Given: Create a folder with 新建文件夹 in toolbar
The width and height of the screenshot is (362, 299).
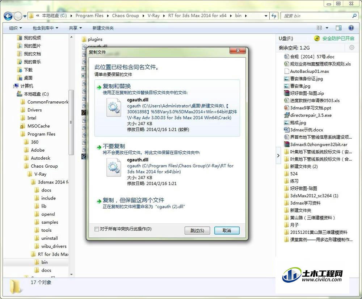Looking at the screenshot, I should (x=103, y=28).
